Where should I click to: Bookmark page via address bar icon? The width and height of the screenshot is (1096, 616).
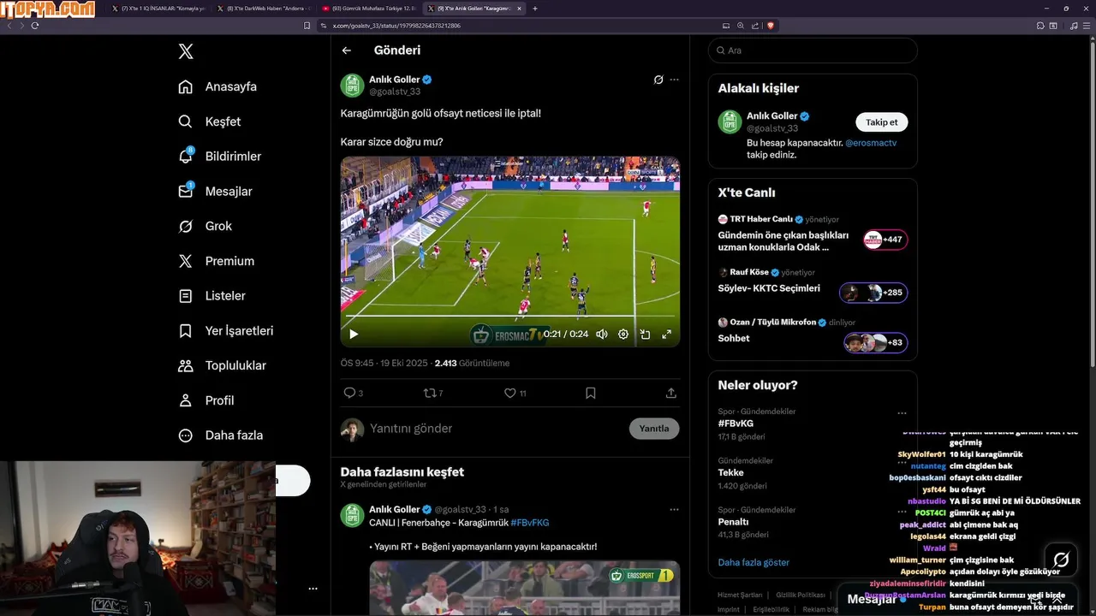[307, 26]
